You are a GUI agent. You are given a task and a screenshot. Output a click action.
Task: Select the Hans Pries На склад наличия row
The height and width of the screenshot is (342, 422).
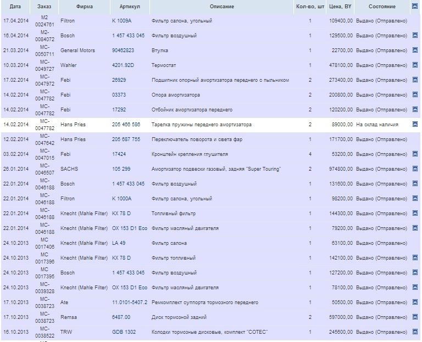coord(210,125)
